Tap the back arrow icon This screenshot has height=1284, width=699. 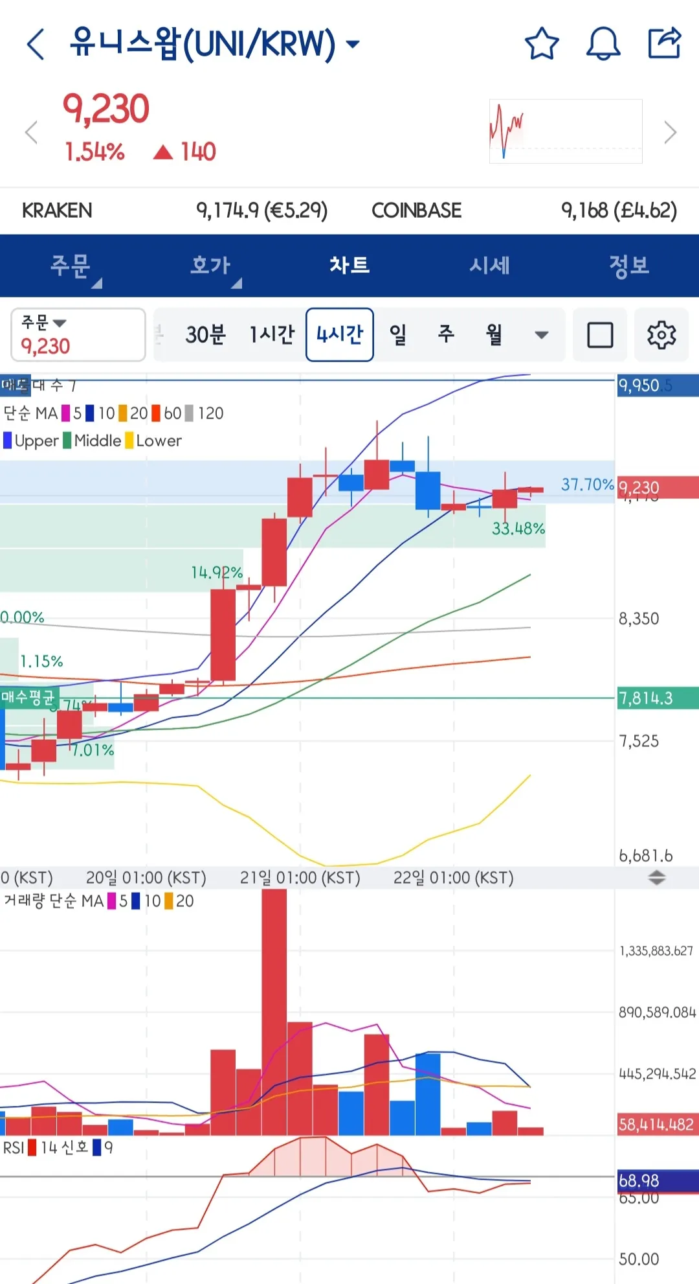[x=36, y=44]
